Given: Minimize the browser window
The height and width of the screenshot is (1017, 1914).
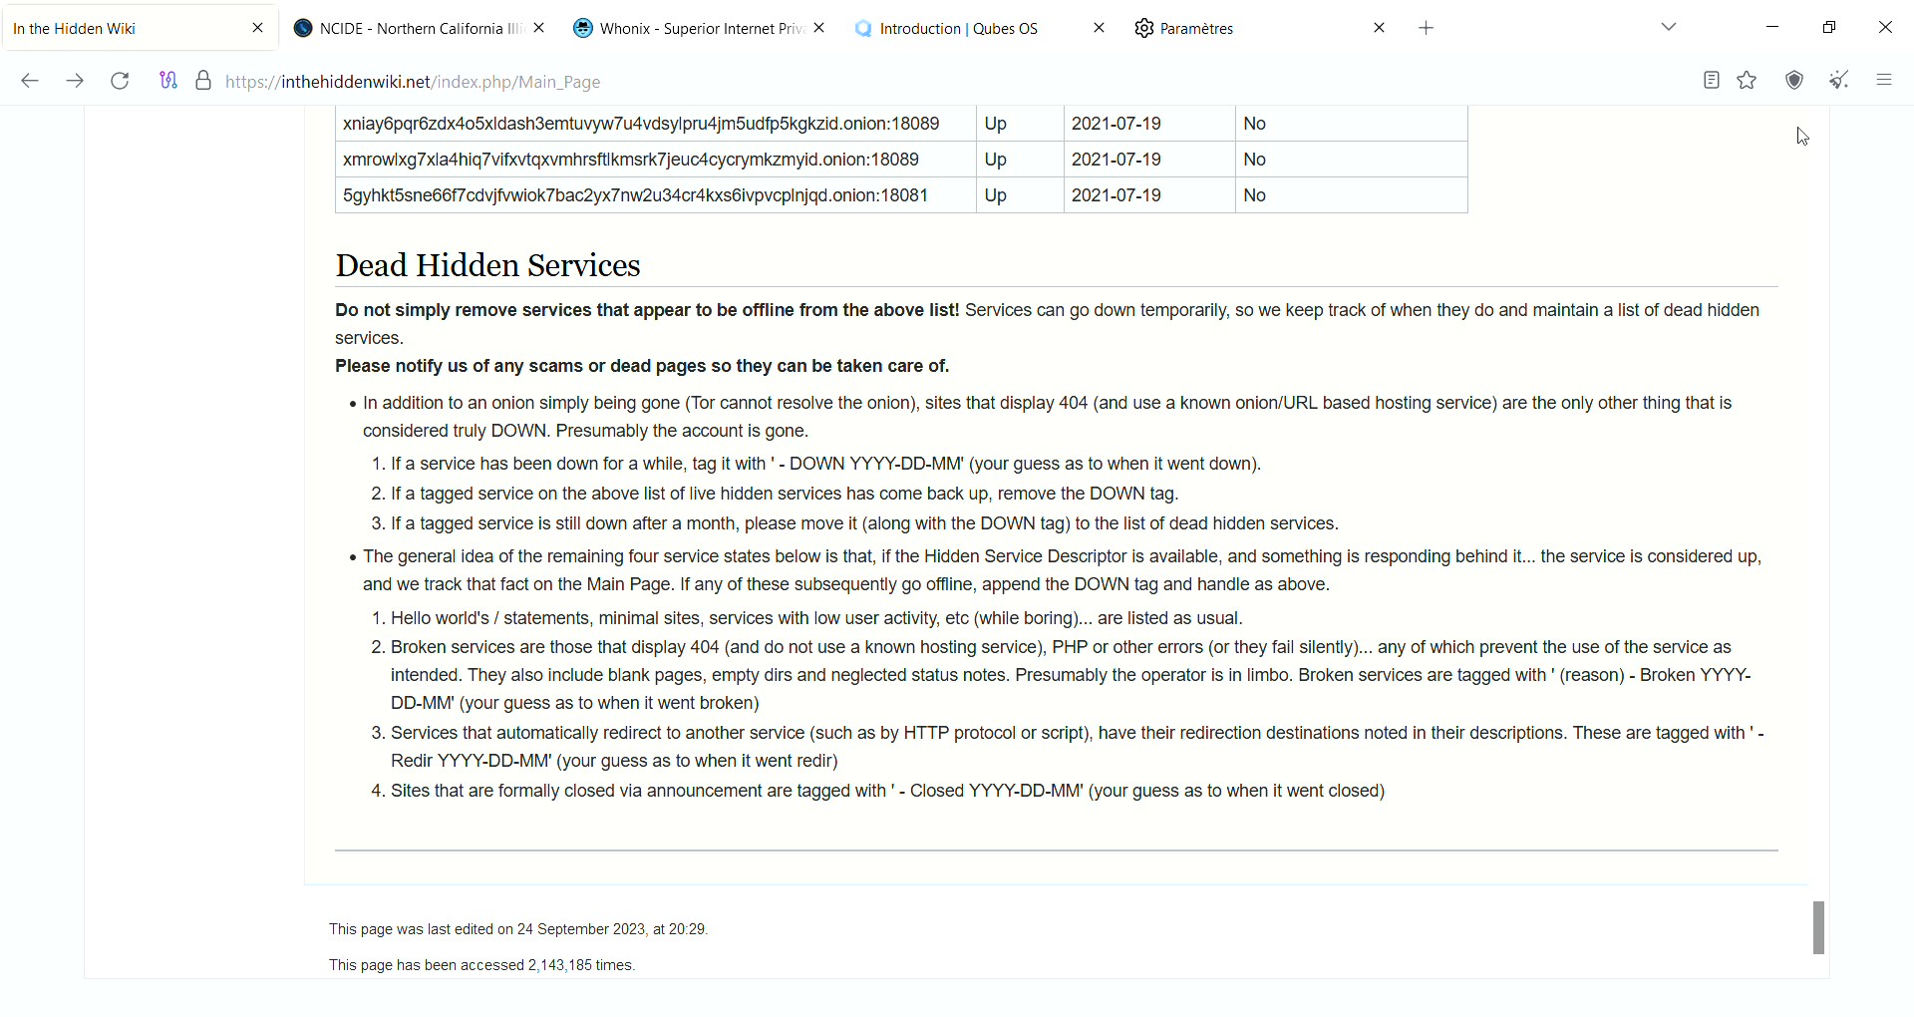Looking at the screenshot, I should (x=1772, y=27).
